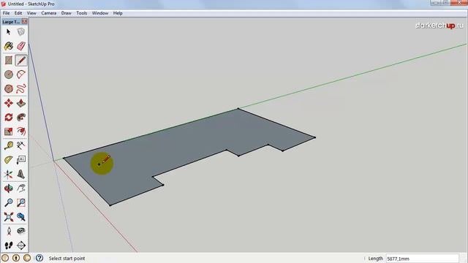Choose the Tape Measure tool
468x263 pixels.
[8, 145]
